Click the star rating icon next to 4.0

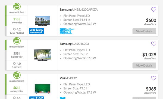pyautogui.click(x=14, y=63)
